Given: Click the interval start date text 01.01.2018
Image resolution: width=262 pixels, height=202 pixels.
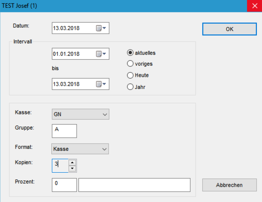Looking at the screenshot, I should coord(66,54).
